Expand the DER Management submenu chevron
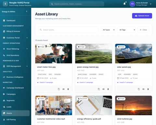This screenshot has width=156, height=125. 27,66
